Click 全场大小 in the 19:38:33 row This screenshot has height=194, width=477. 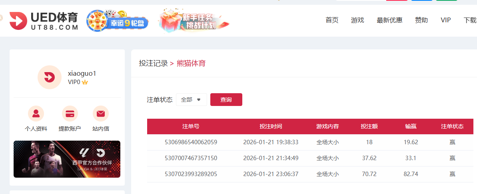pyautogui.click(x=327, y=142)
